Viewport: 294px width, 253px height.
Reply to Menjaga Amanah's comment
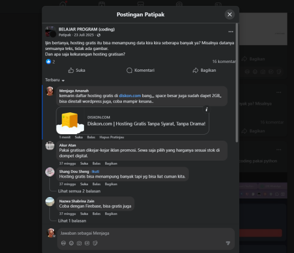coord(91,137)
